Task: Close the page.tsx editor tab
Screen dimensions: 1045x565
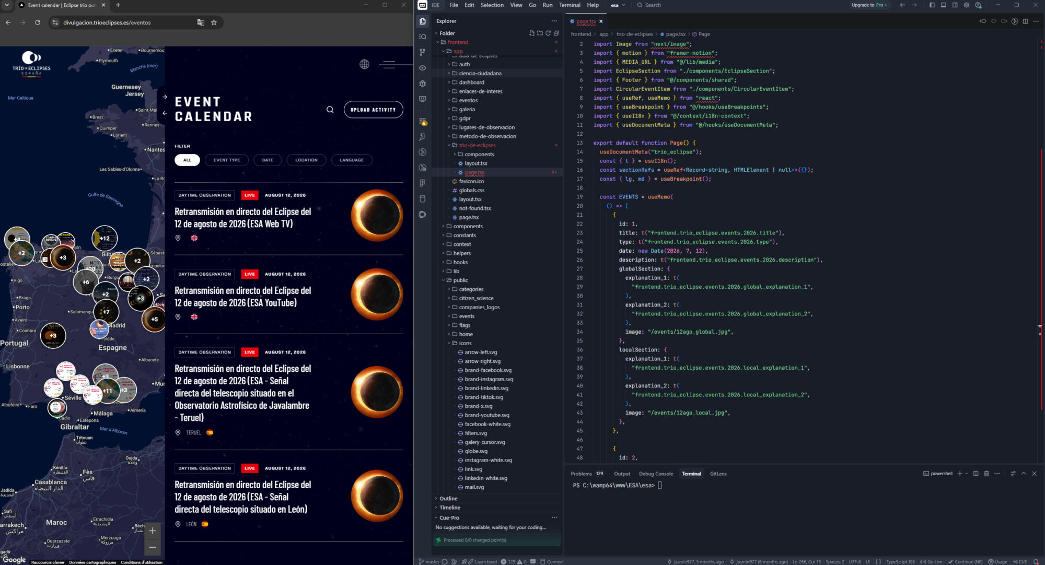Action: [601, 21]
